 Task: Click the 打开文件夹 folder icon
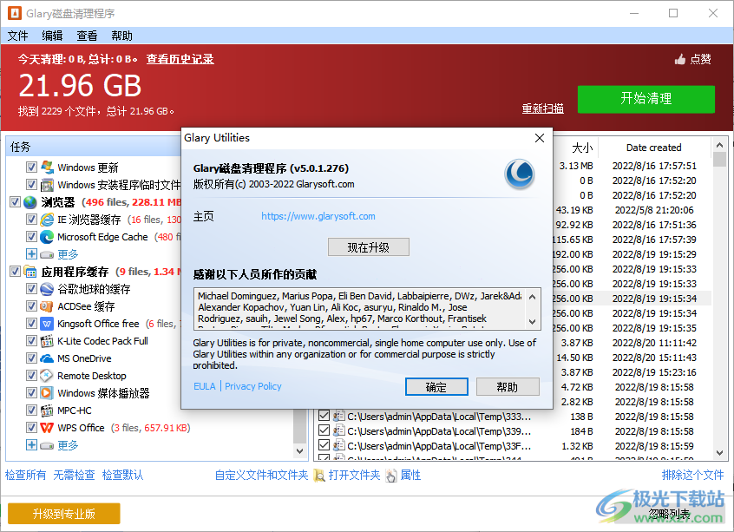click(320, 475)
